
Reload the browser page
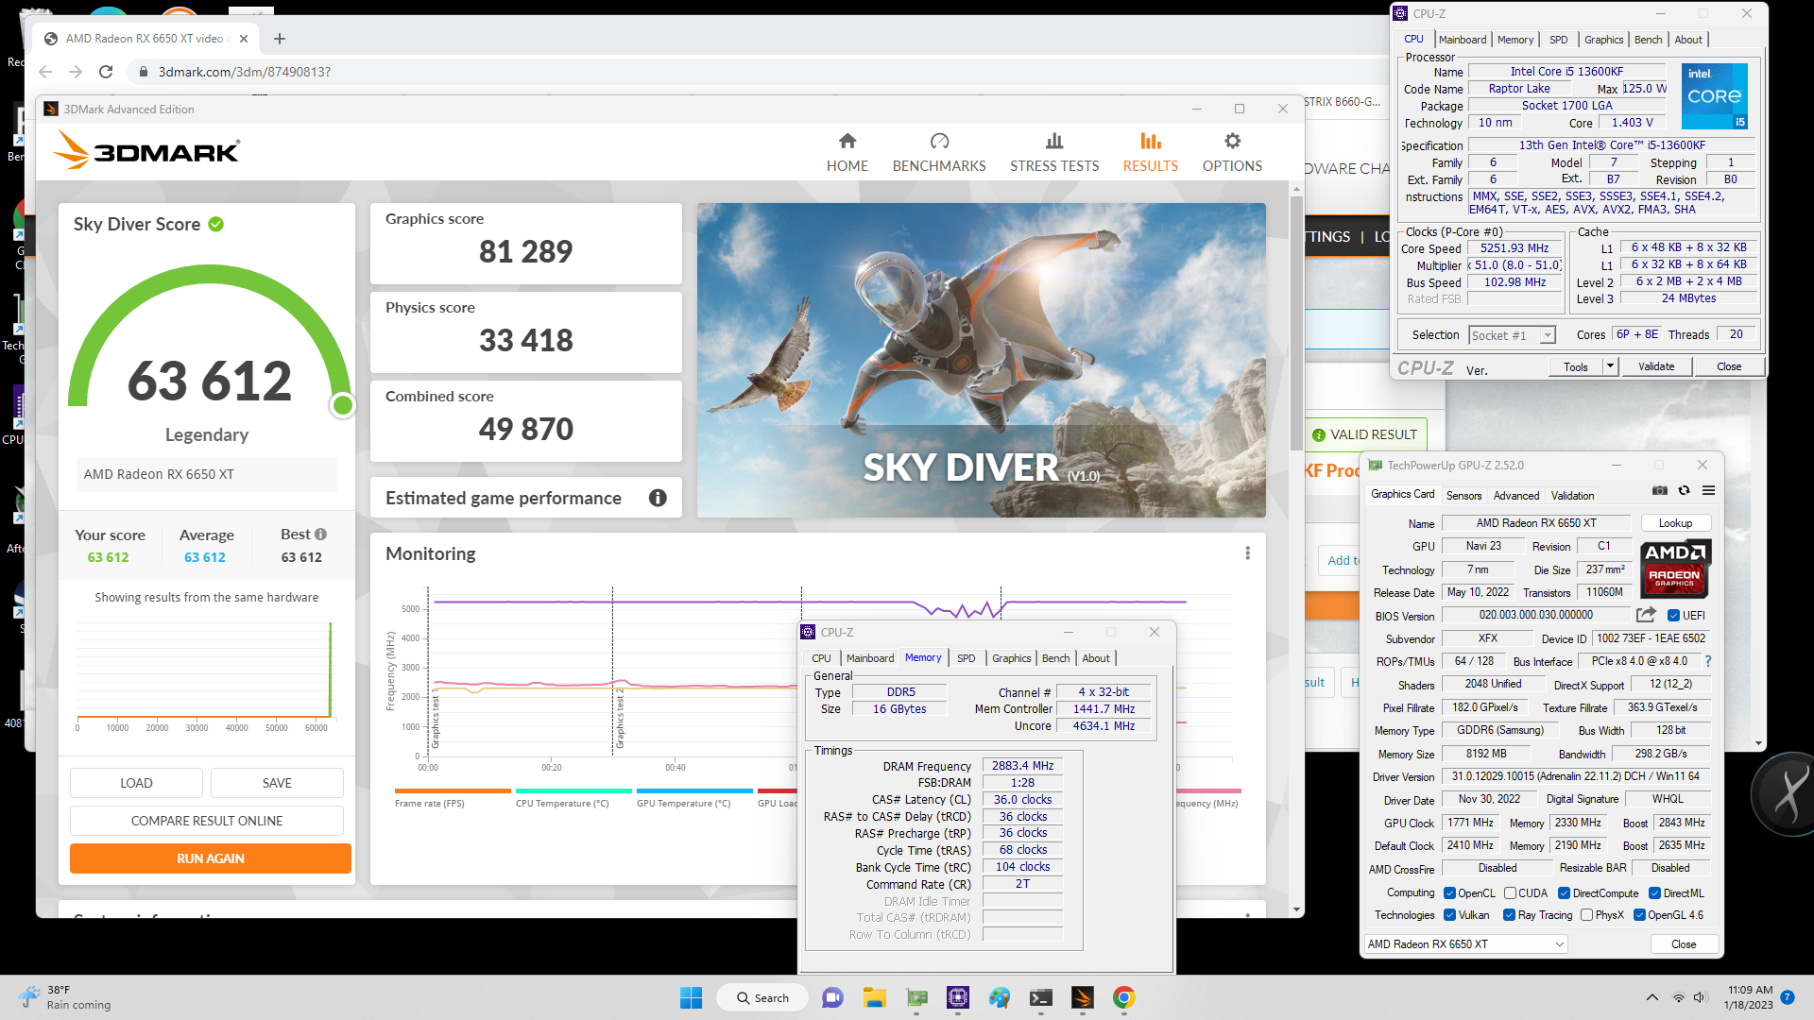pos(106,72)
